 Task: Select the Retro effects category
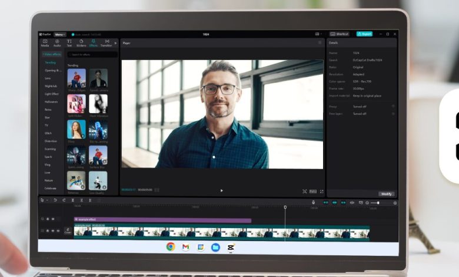click(48, 110)
